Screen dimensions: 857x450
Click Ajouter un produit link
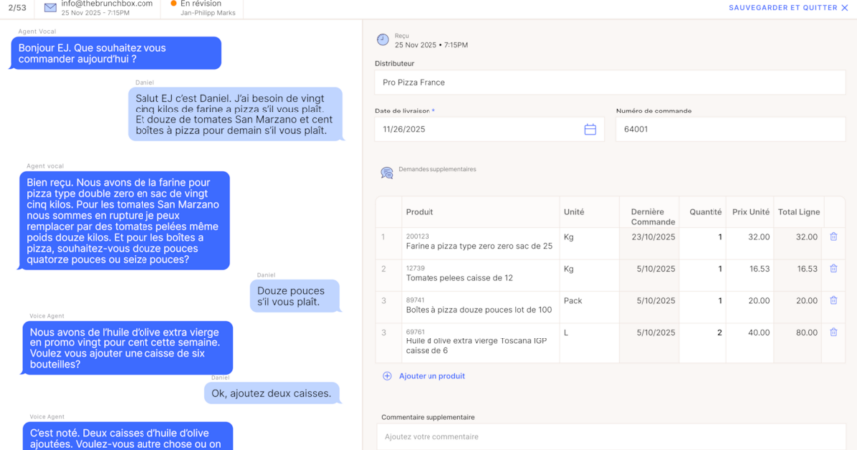click(431, 376)
